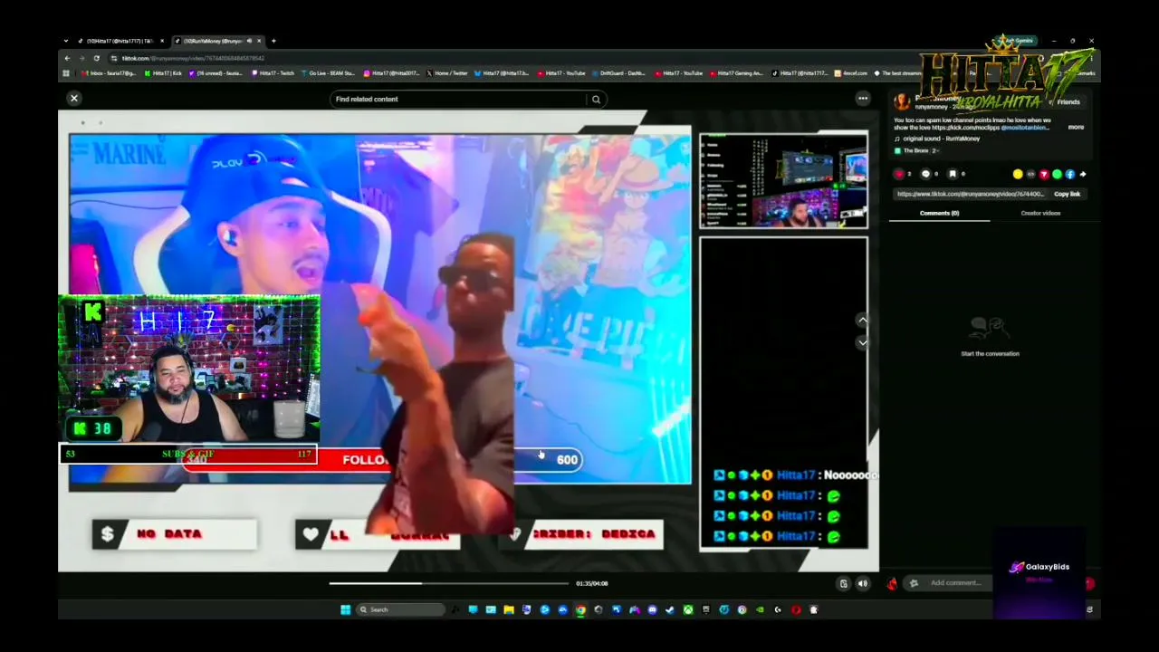Open the Inbox bookmark
Viewport: 1159px width, 652px height.
tap(110, 73)
